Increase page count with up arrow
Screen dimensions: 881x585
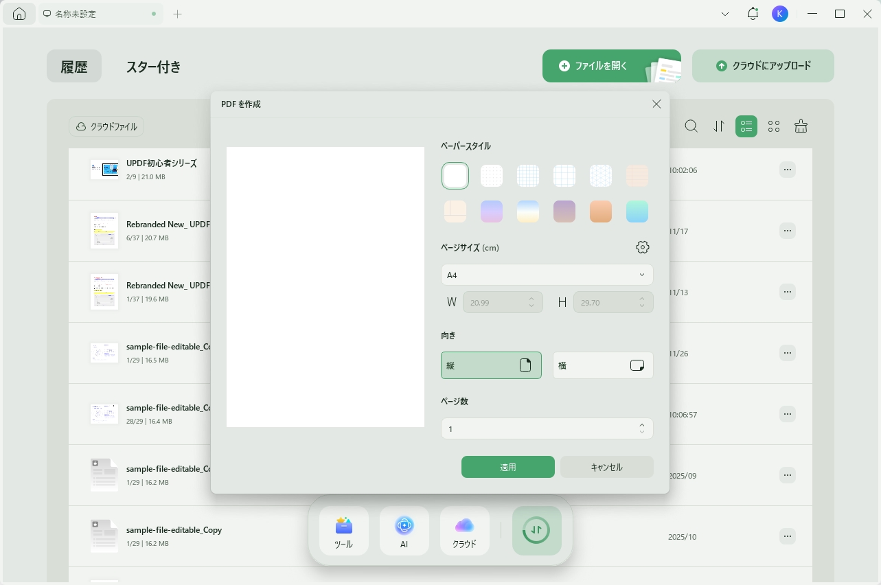click(642, 425)
